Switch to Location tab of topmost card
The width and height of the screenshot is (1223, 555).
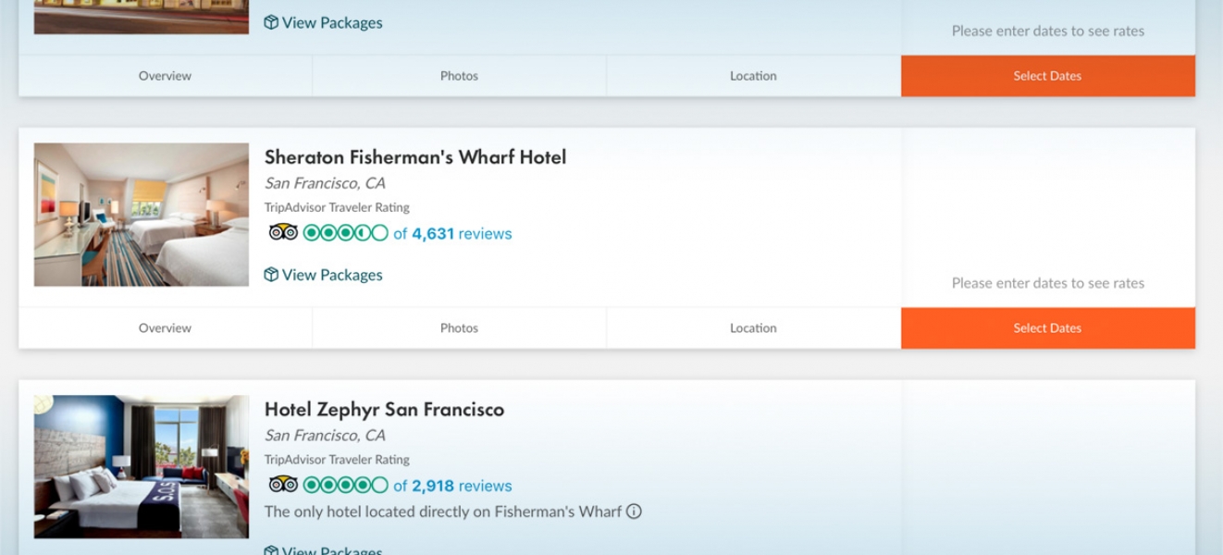(753, 76)
